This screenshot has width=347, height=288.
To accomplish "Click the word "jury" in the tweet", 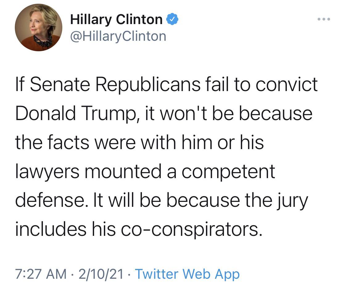I will click(295, 201).
